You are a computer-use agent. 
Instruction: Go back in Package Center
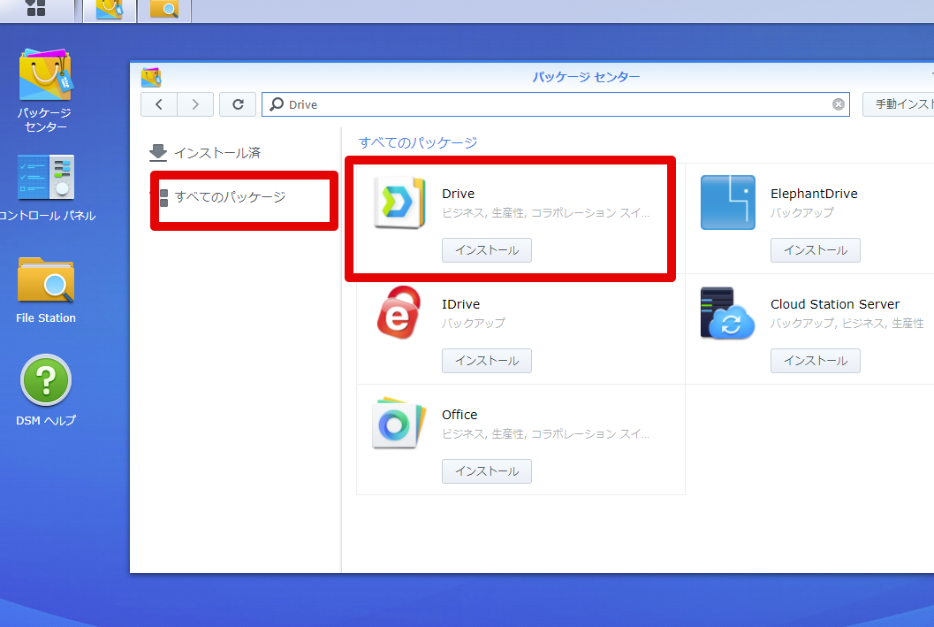[x=159, y=104]
